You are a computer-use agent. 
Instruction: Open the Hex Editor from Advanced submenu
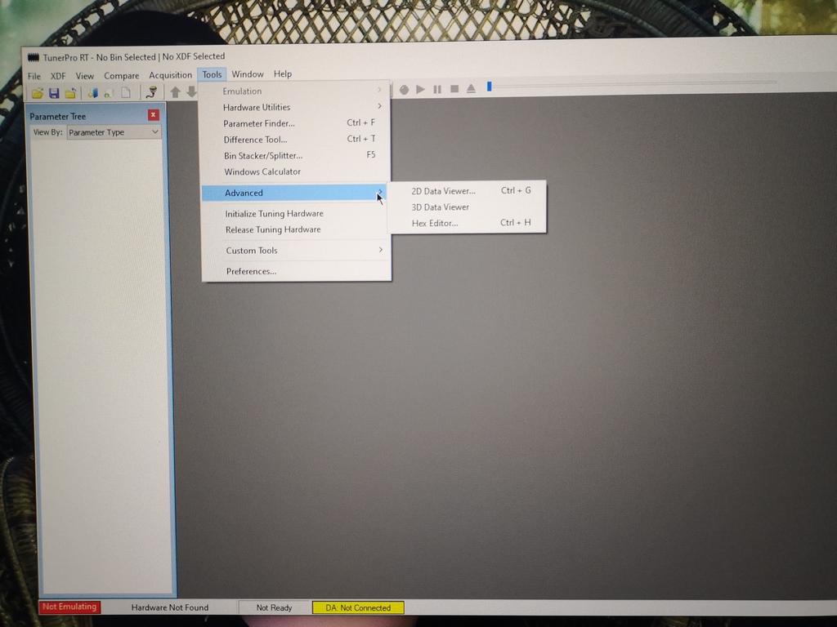coord(435,223)
